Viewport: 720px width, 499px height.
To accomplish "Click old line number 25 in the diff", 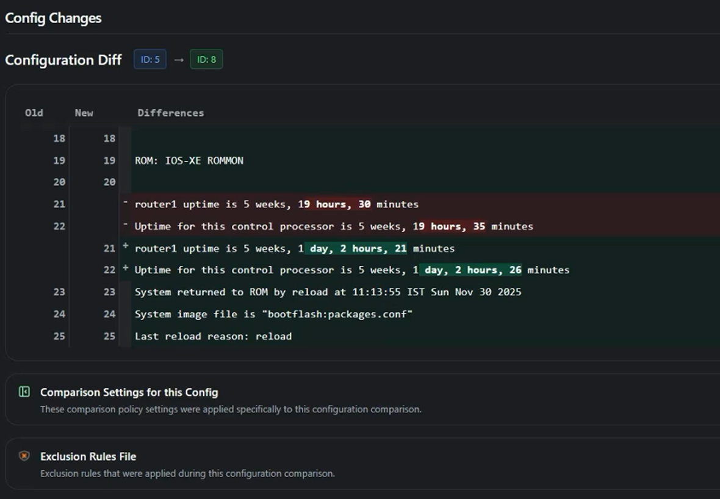I will pos(59,336).
